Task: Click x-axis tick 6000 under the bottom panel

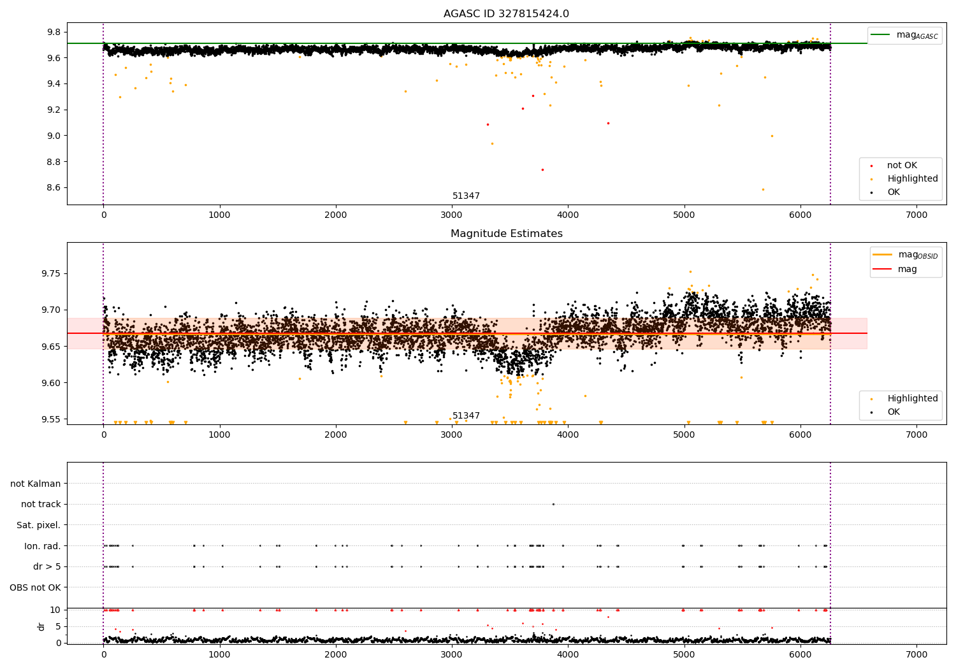Action: (x=800, y=655)
